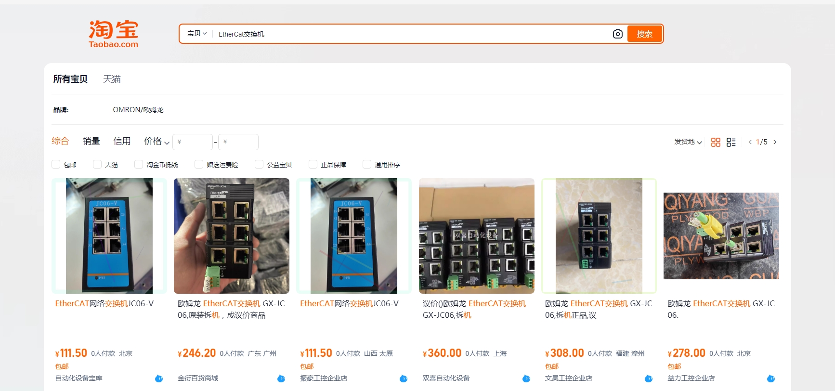835x391 pixels.
Task: Open Wangwang chat icon for 双喜自动化设备
Action: [x=526, y=378]
